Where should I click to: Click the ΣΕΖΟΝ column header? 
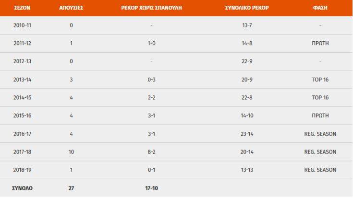point(23,8)
